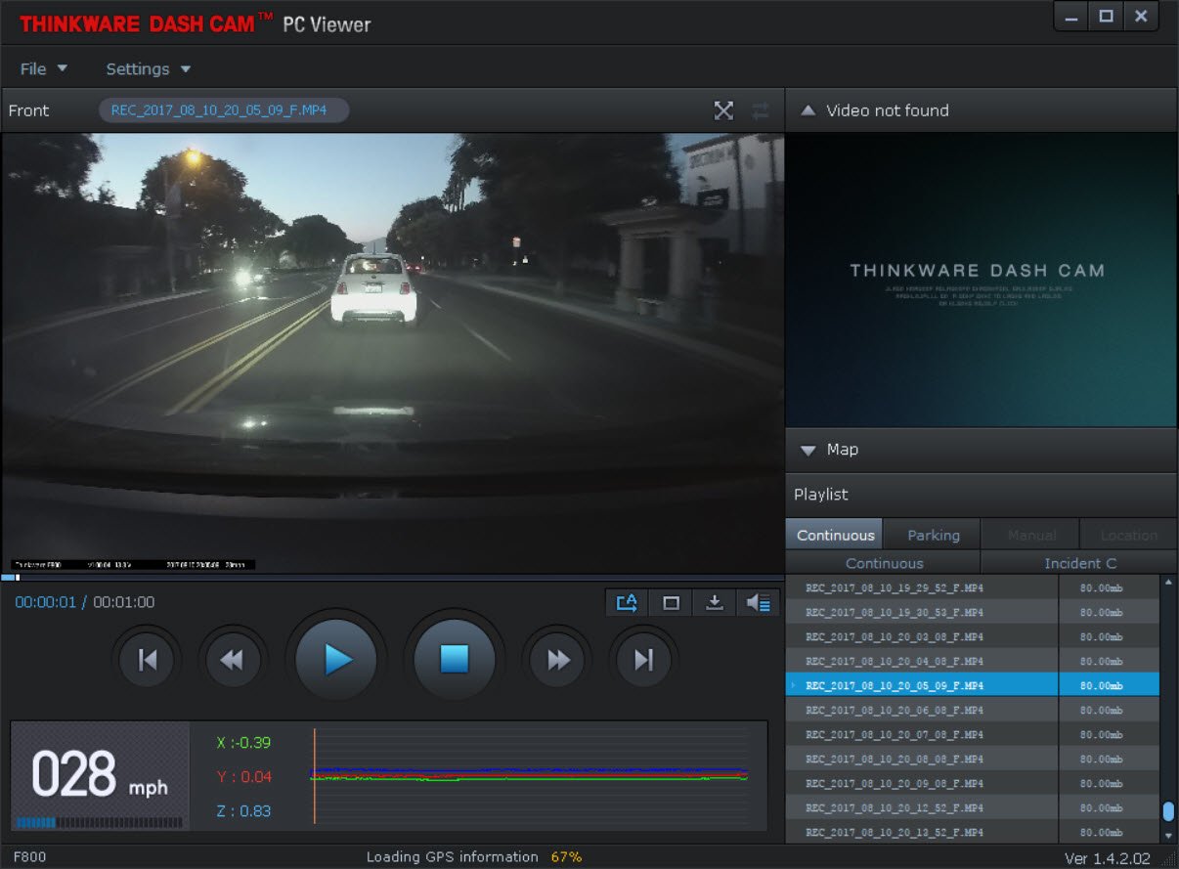Click the screen-size rectangle icon
The height and width of the screenshot is (869, 1179).
point(671,602)
